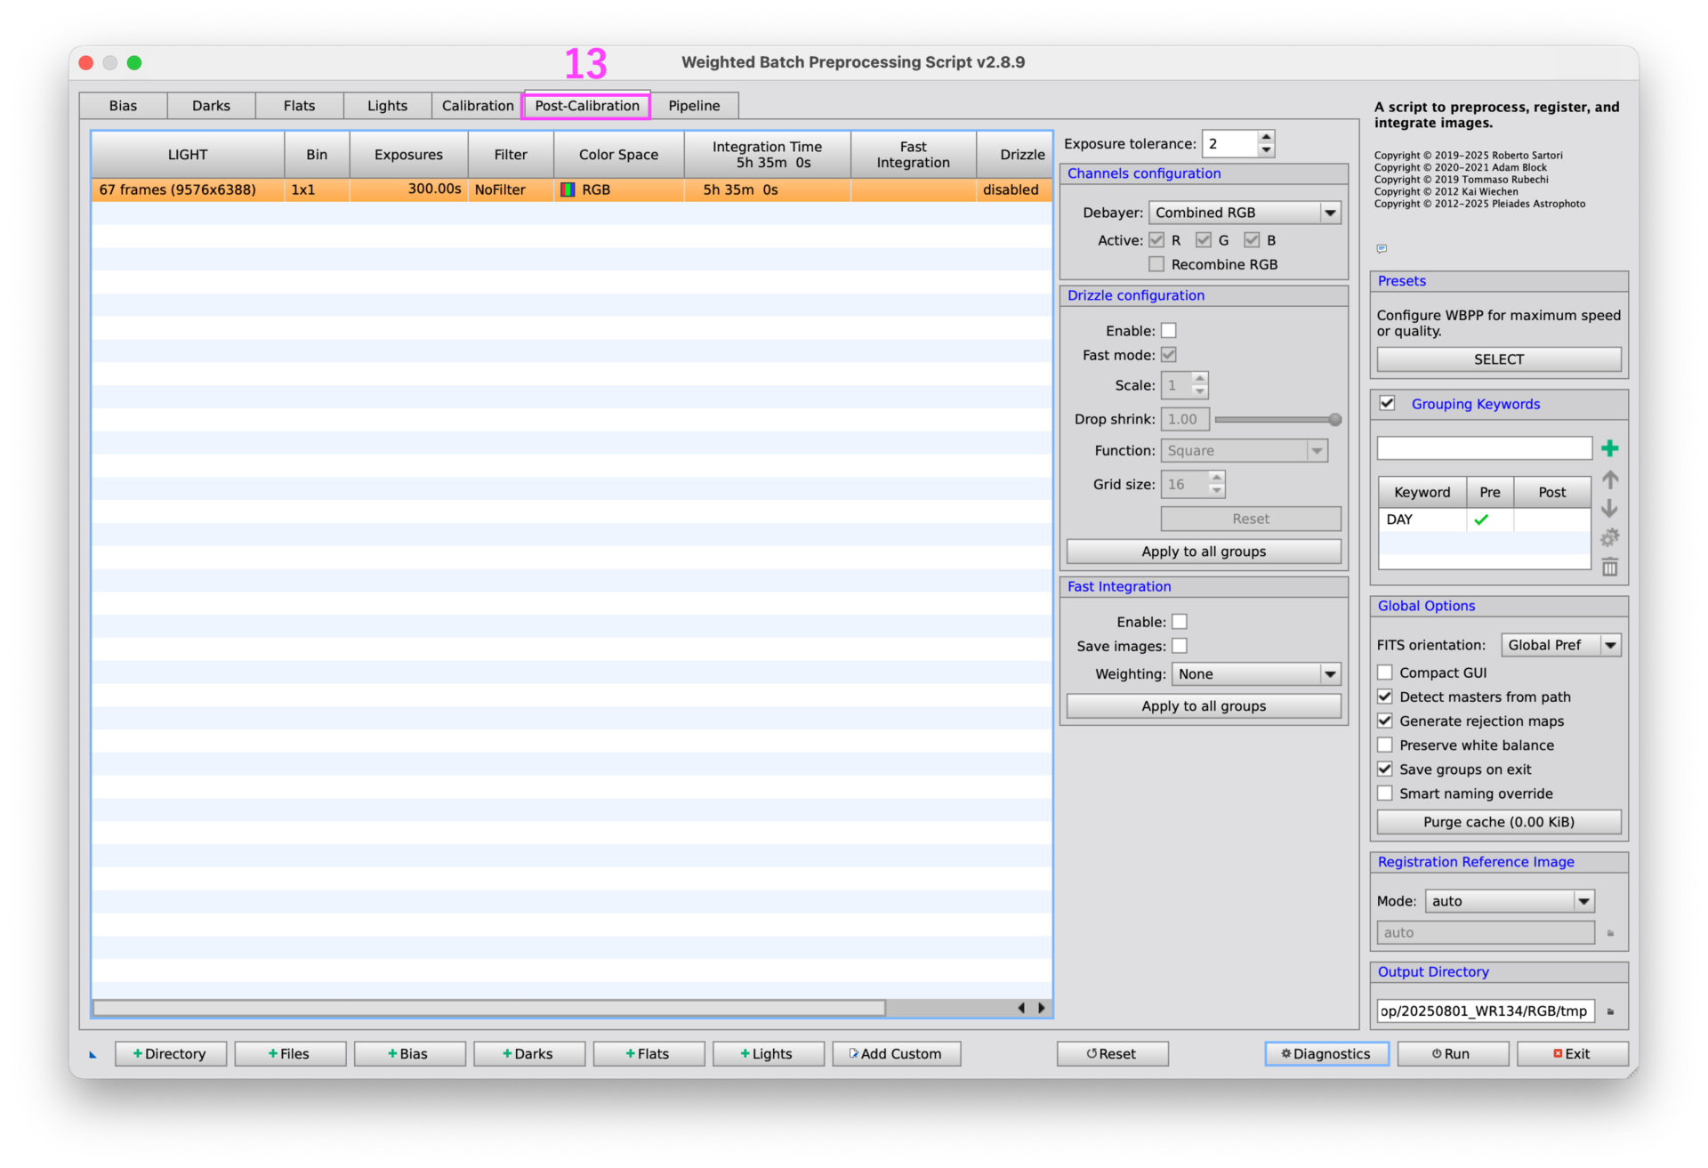Click the move keyword up arrow
Image resolution: width=1708 pixels, height=1168 pixels.
1609,480
